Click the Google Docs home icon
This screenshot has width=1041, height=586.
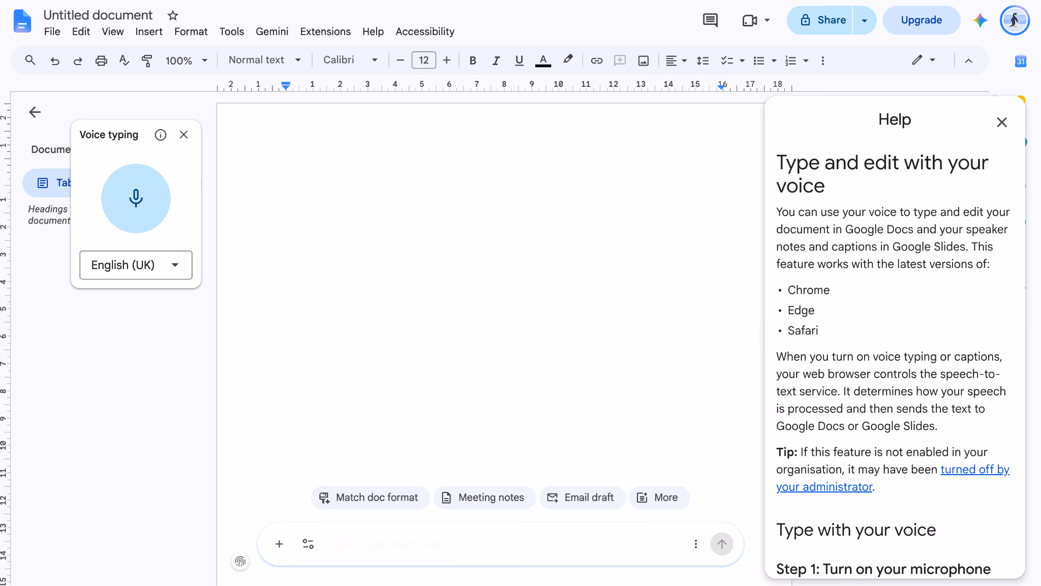22,21
